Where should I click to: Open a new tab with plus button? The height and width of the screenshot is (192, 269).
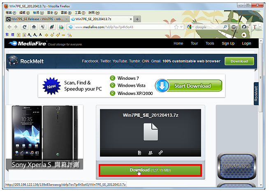tap(137, 19)
